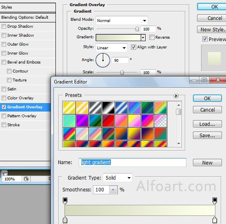
Task: Open the gradient picker dropdown arrow
Action: coord(143,38)
